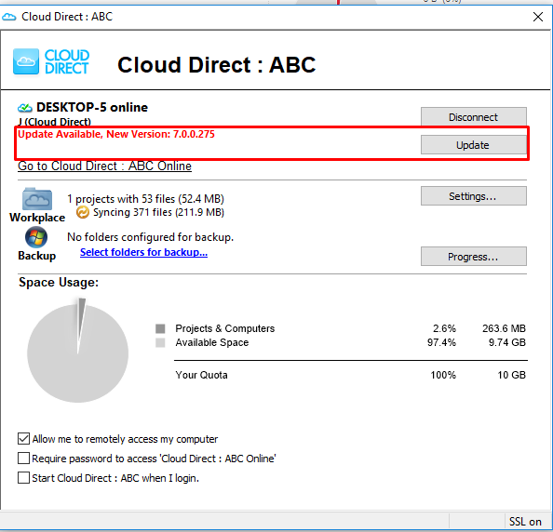553x532 pixels.
Task: Click the space usage pie chart
Action: coord(78,351)
